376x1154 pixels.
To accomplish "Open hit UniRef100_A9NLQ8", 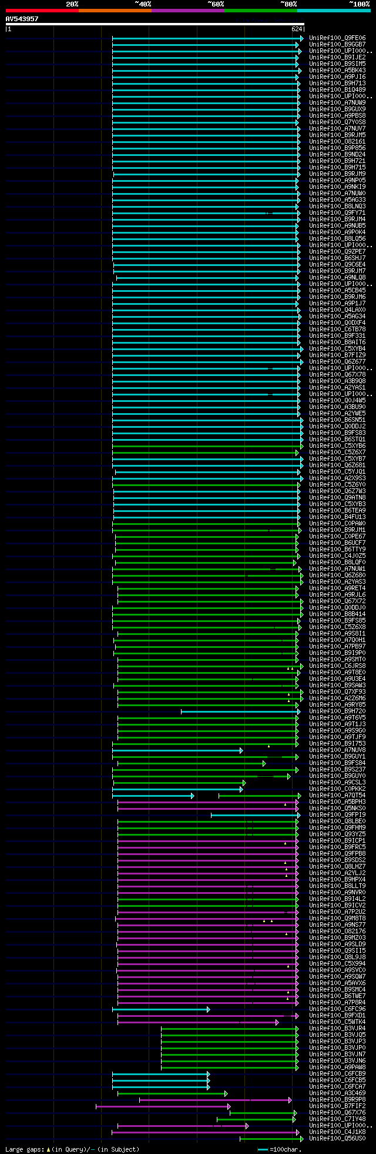I will tap(337, 278).
